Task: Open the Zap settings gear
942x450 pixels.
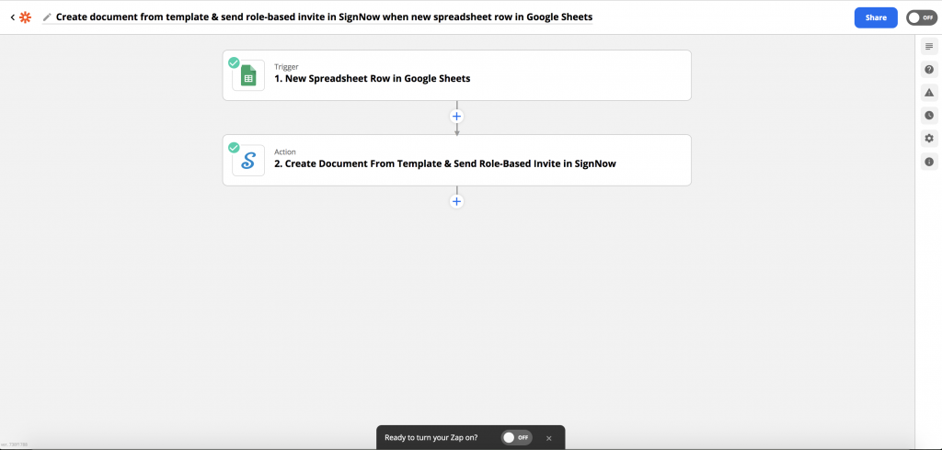Action: pos(929,139)
